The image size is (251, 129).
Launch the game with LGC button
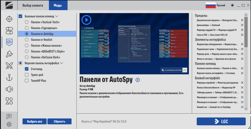[221, 121]
